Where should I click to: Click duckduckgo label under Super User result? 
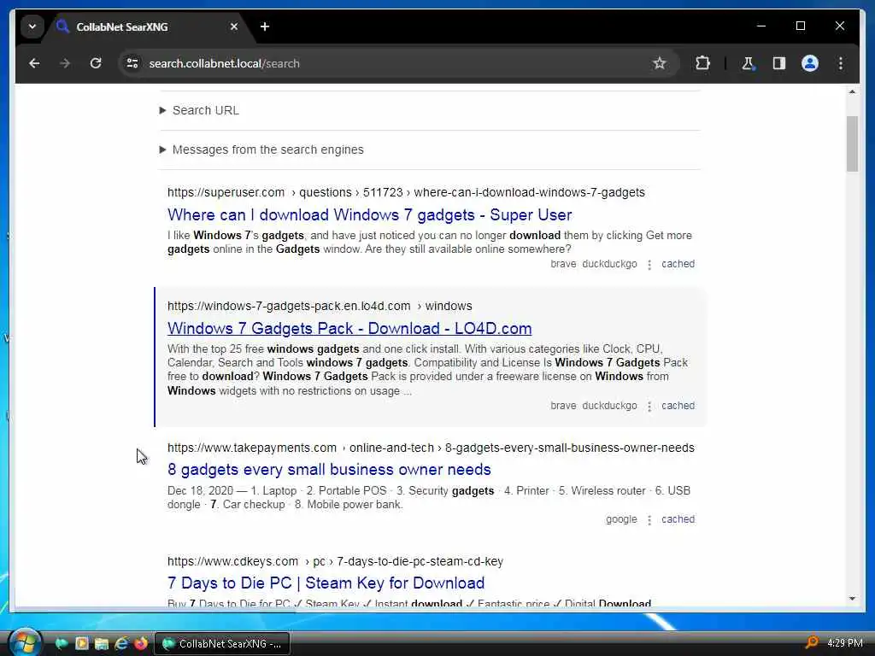point(609,264)
